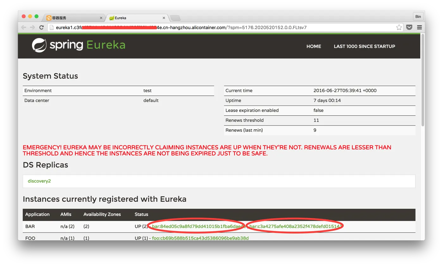This screenshot has width=443, height=266.
Task: Click the Status column header
Action: [141, 214]
